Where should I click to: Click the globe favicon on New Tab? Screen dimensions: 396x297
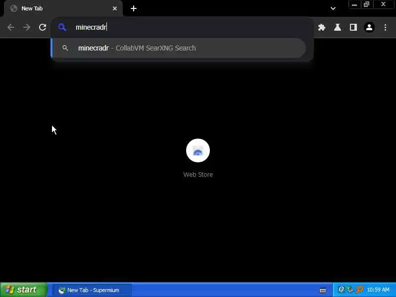tap(14, 8)
